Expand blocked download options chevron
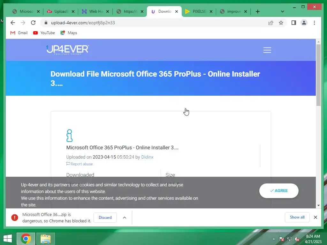The image size is (327, 245). point(125,218)
